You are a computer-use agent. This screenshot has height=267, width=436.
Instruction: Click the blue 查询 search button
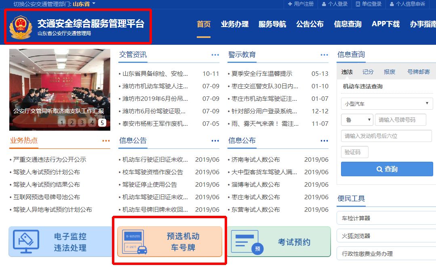[x=386, y=169]
